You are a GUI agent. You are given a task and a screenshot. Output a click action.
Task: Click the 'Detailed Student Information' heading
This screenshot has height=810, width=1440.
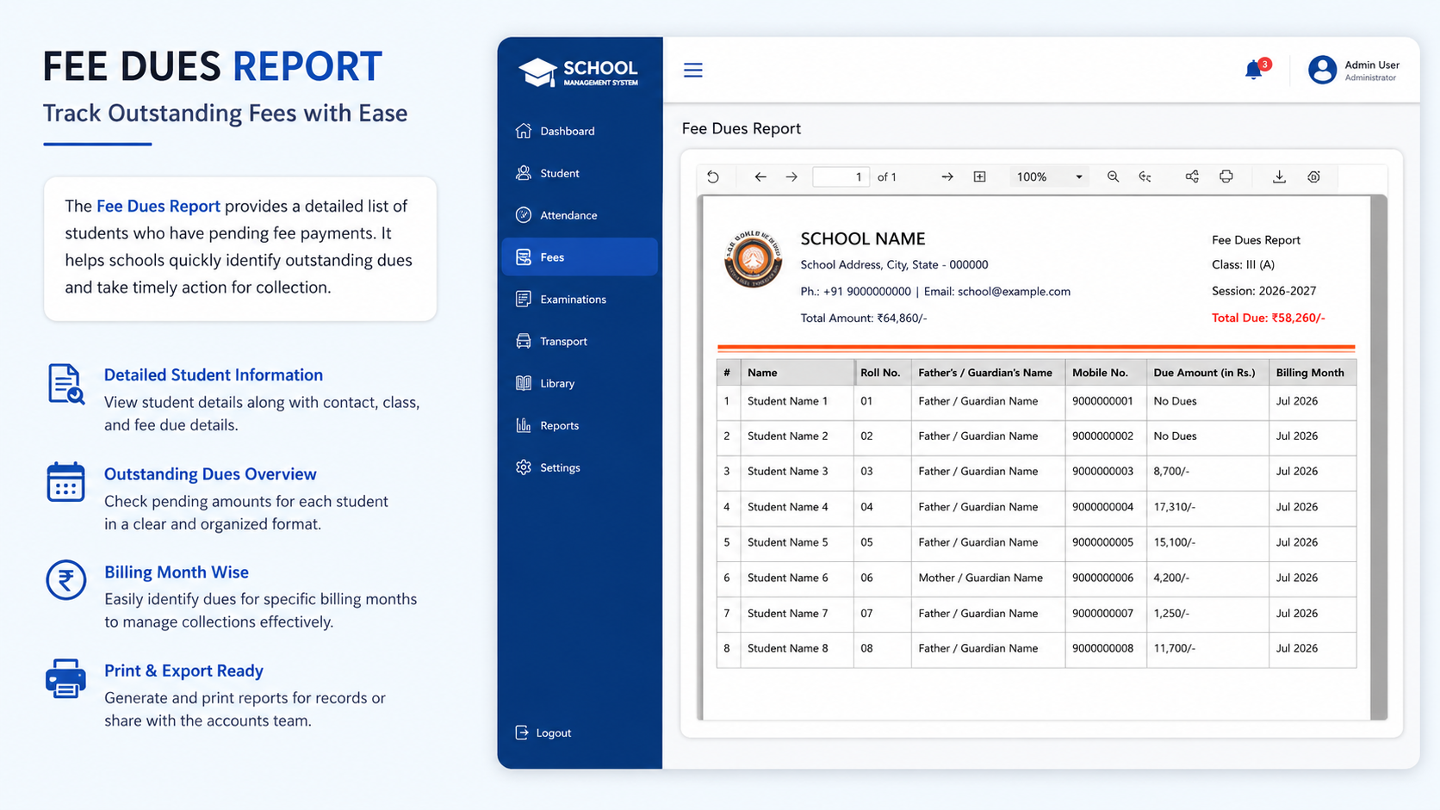click(214, 374)
